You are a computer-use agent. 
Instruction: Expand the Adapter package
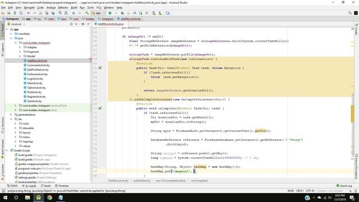pos(20,47)
